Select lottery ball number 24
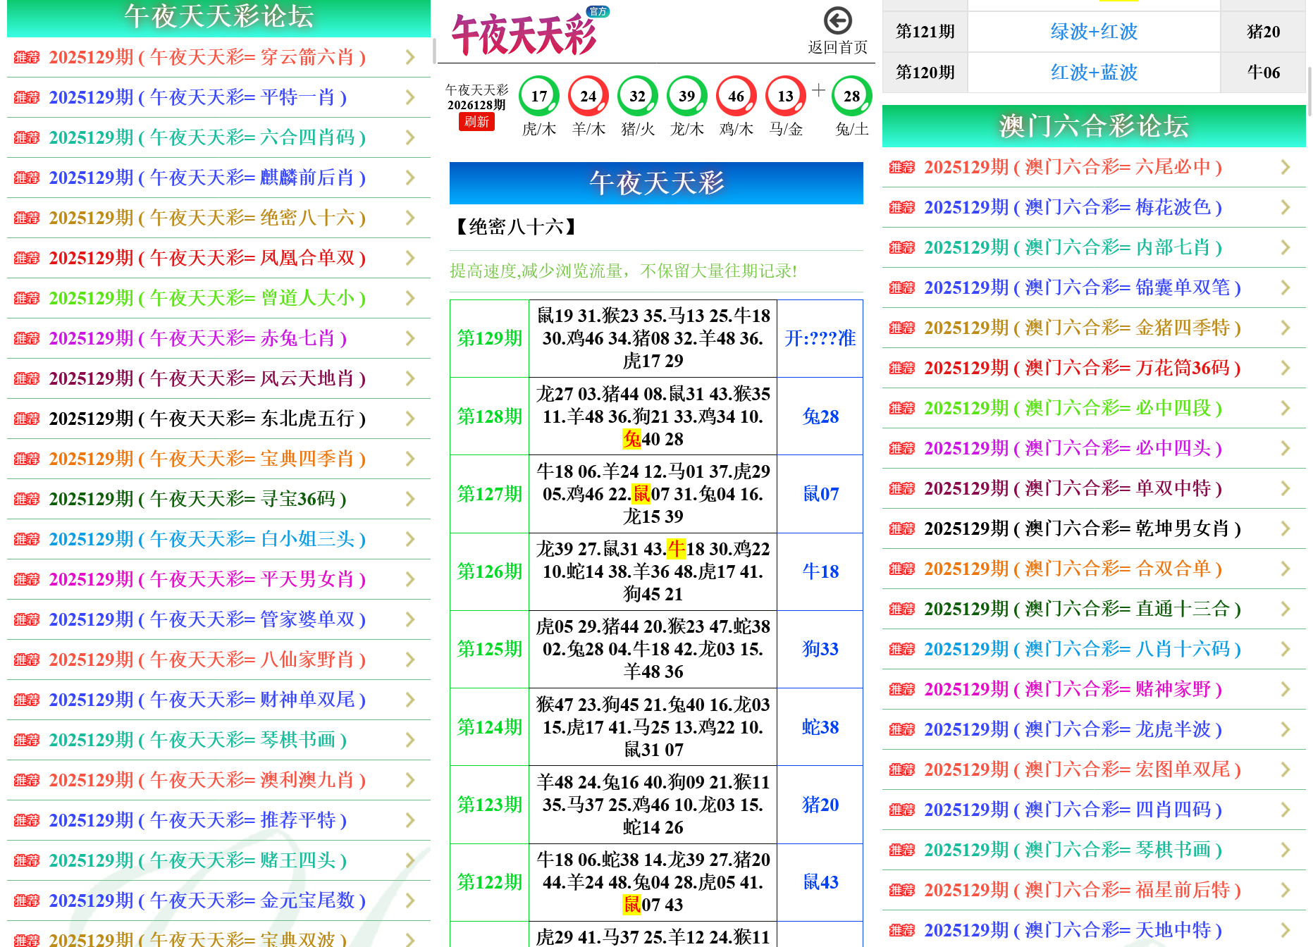 click(x=588, y=97)
